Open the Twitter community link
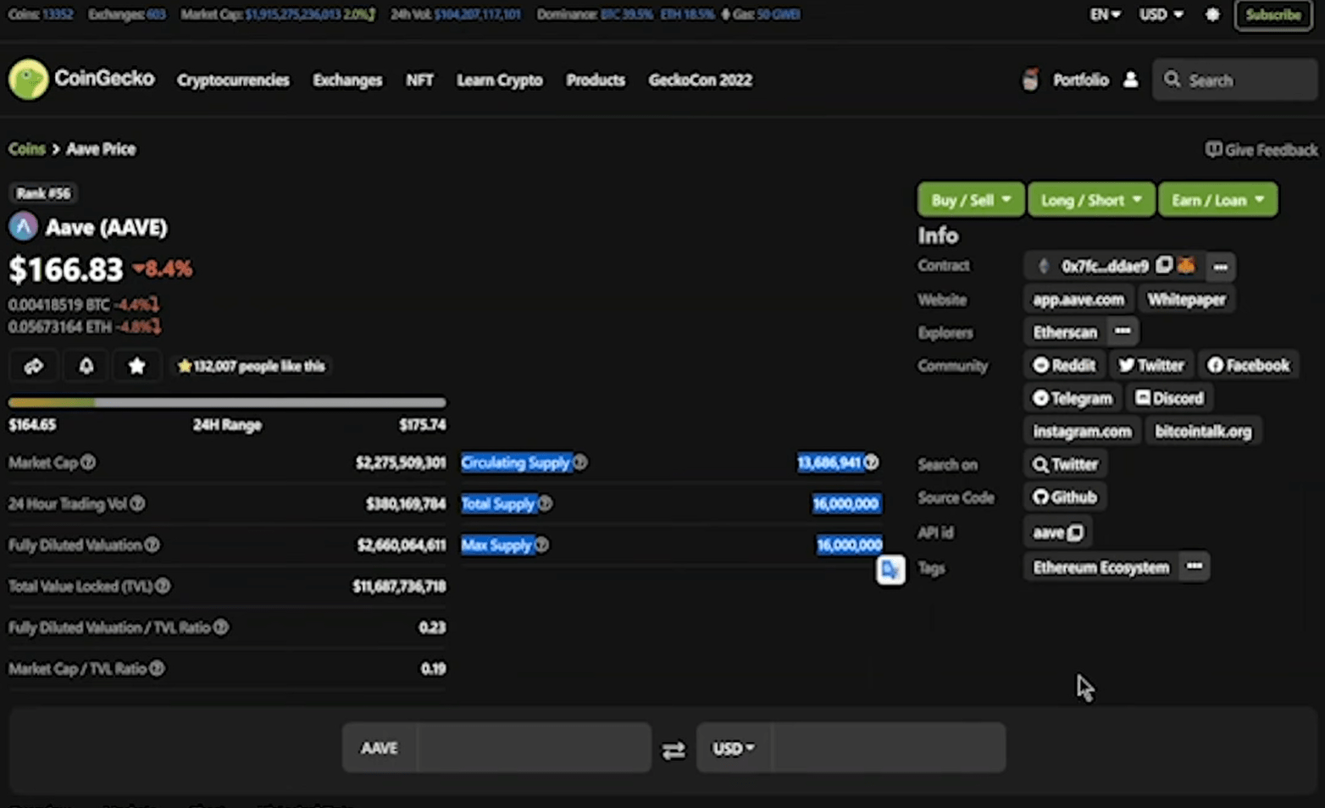Image resolution: width=1325 pixels, height=808 pixels. [x=1150, y=365]
